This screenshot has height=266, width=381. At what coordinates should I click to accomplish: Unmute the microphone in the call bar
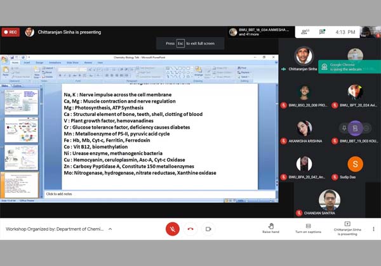click(x=172, y=229)
